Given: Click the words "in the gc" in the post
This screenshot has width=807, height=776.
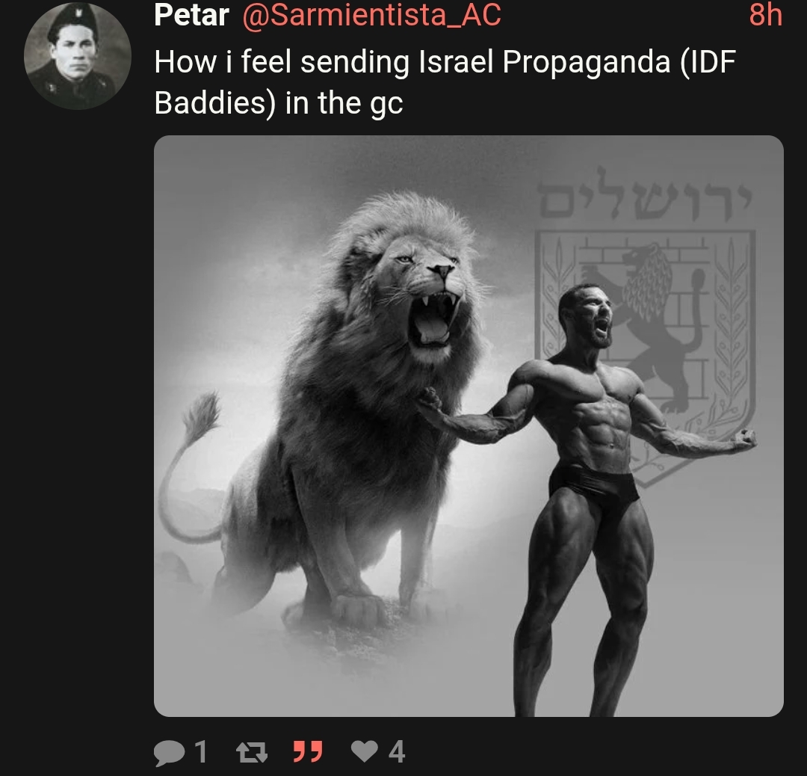Looking at the screenshot, I should pos(344,103).
